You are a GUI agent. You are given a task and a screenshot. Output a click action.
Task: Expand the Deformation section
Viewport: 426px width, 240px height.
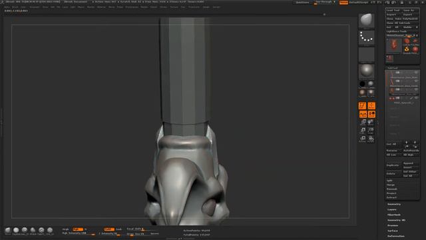[x=396, y=236]
